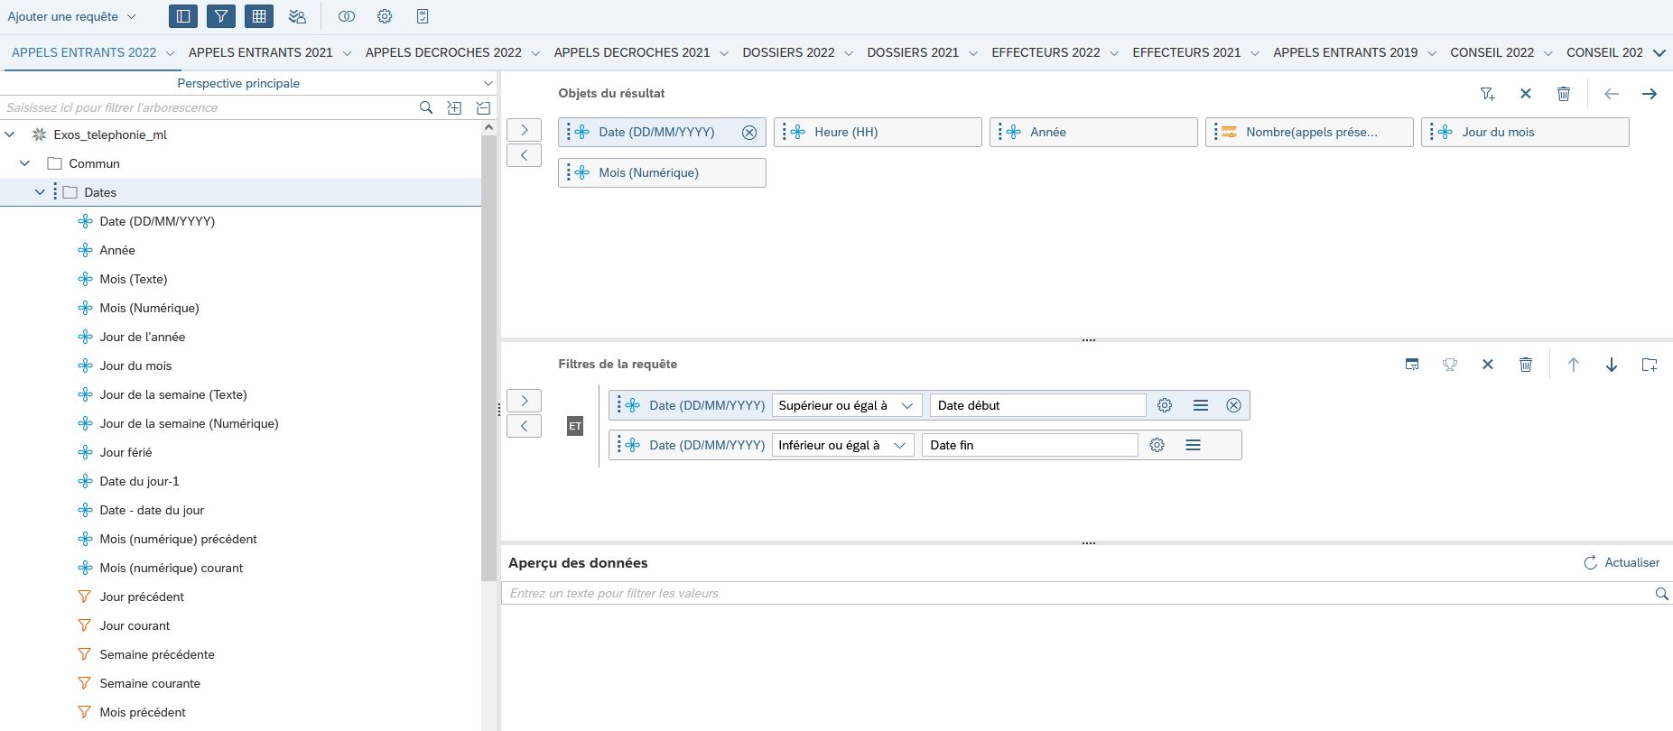Open prompt settings gear for Date fin filter
Screen dimensions: 1673x731
point(1157,445)
